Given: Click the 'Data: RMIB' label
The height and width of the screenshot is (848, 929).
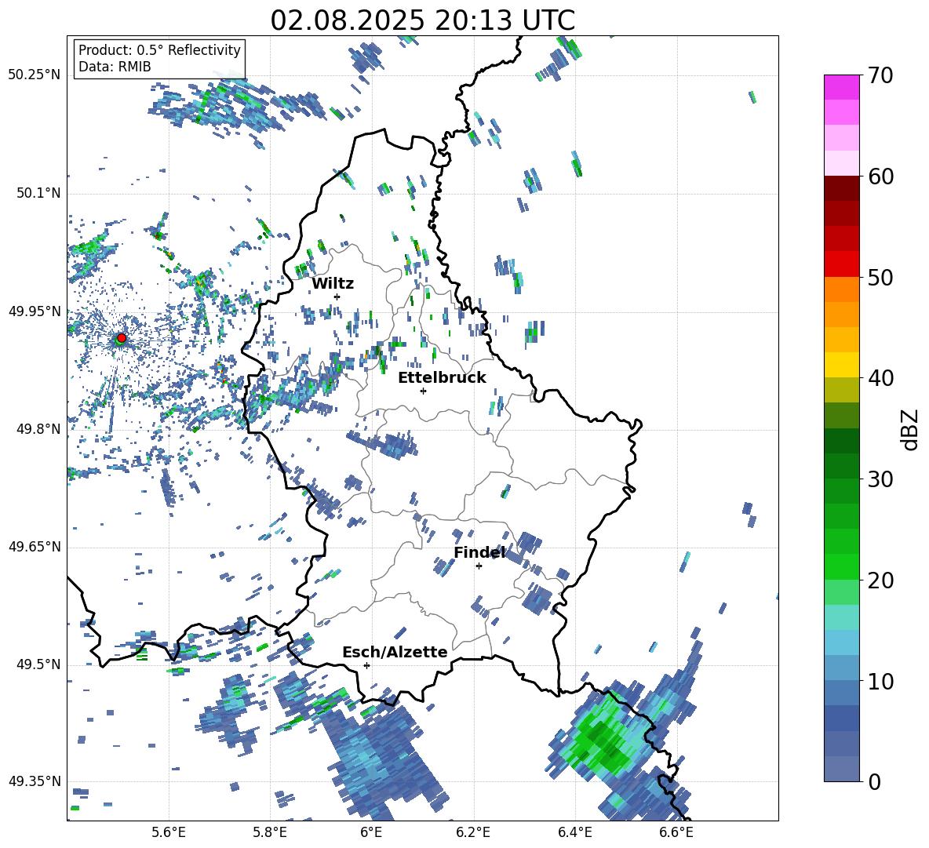Looking at the screenshot, I should point(115,67).
